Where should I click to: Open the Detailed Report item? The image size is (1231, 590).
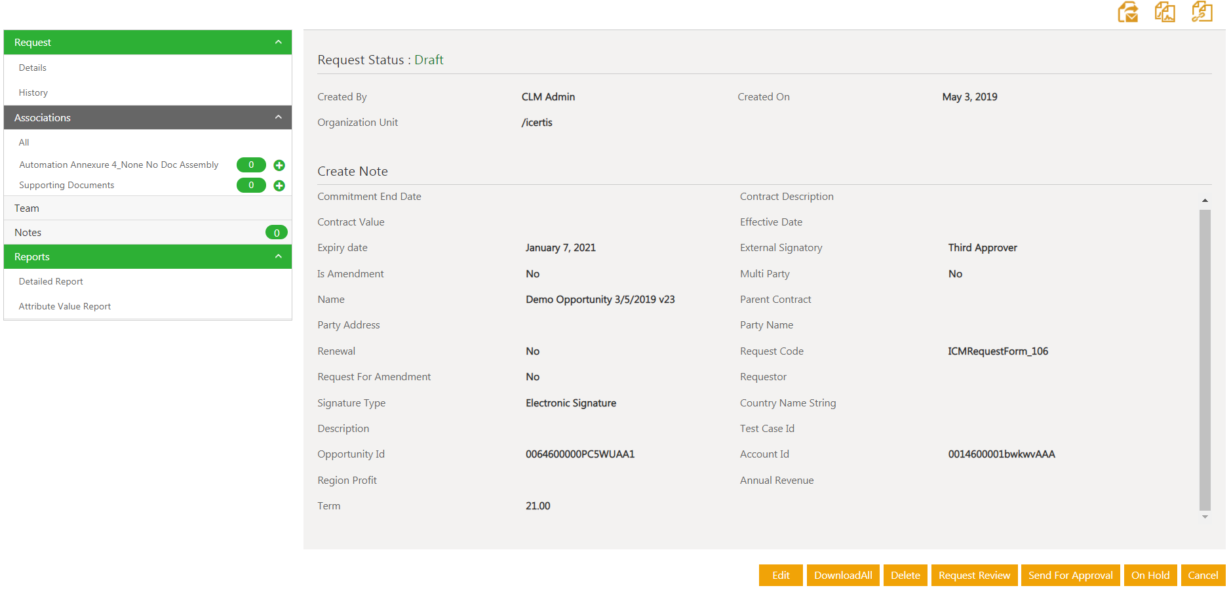click(x=51, y=282)
